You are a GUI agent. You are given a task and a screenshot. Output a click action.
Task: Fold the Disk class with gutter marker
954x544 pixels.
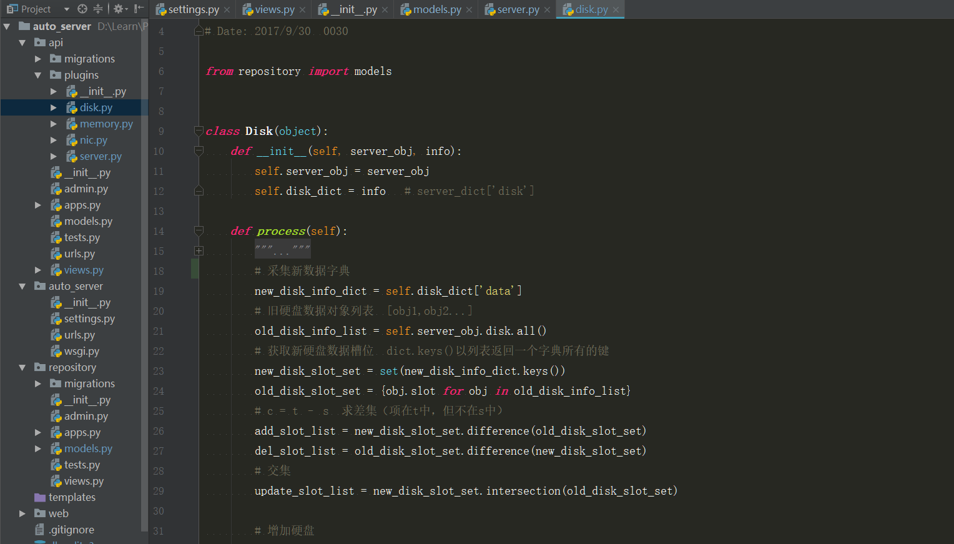[199, 131]
